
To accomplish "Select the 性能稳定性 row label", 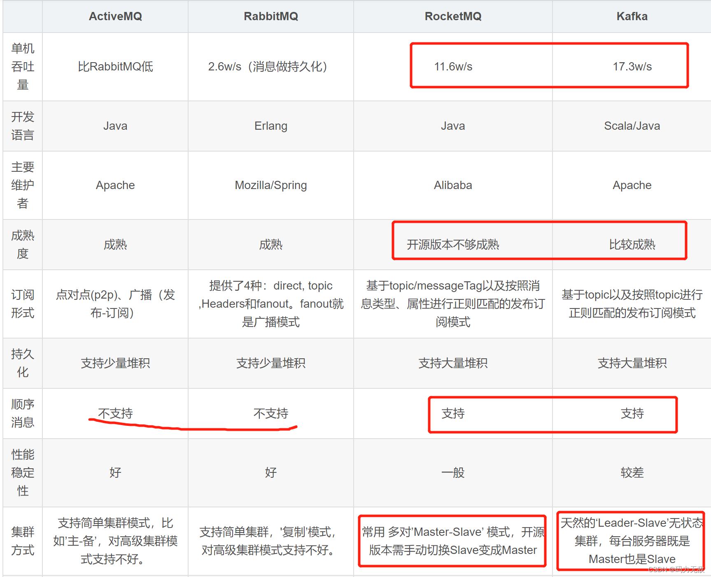I will (x=23, y=473).
